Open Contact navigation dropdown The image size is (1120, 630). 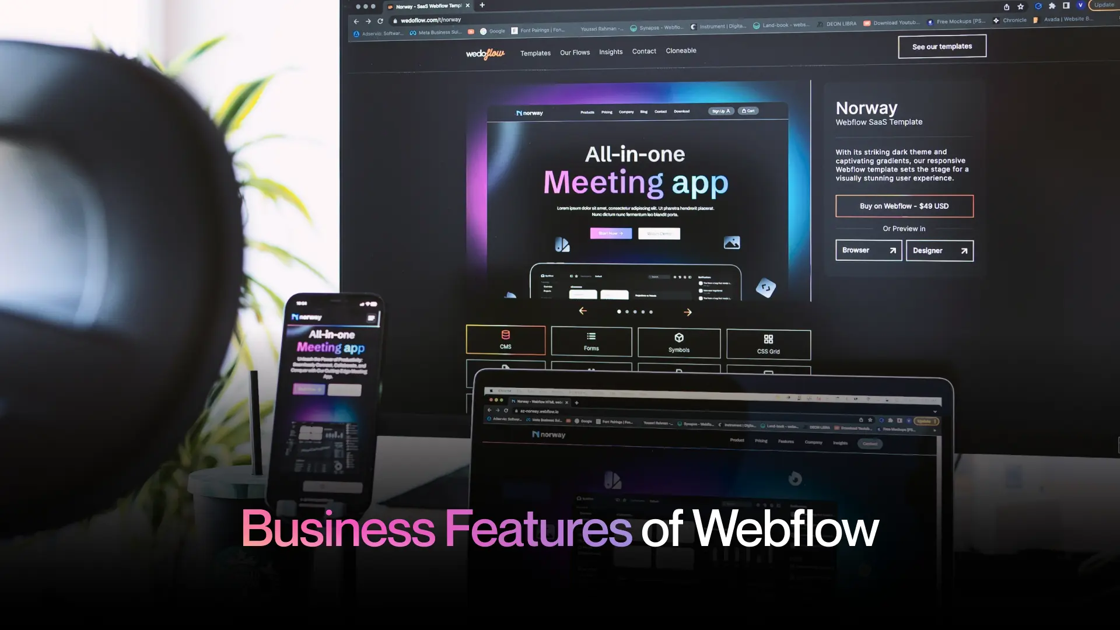644,50
